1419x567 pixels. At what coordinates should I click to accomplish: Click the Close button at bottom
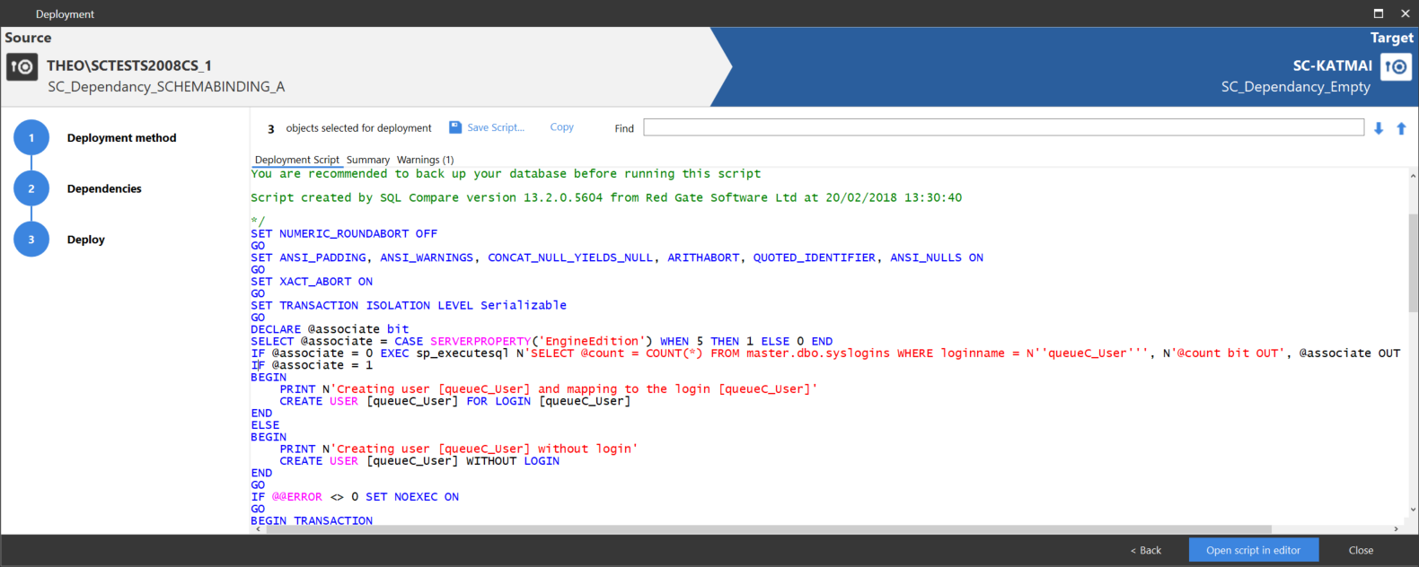click(x=1361, y=550)
